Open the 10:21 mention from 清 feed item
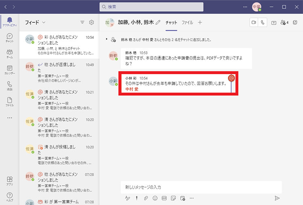The width and height of the screenshot is (303, 205). 59,100
